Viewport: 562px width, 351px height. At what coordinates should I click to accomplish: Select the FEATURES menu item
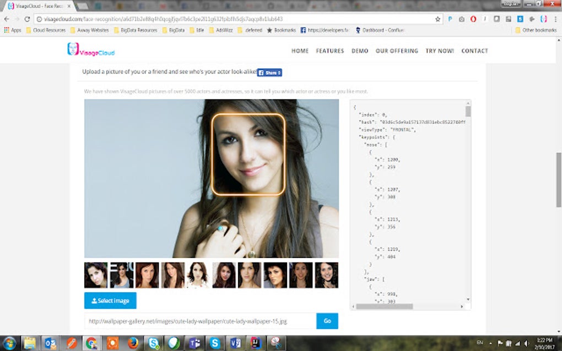tap(329, 51)
